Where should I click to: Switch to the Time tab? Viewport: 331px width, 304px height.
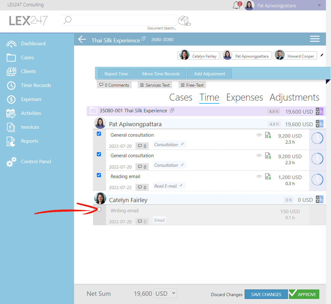(209, 97)
